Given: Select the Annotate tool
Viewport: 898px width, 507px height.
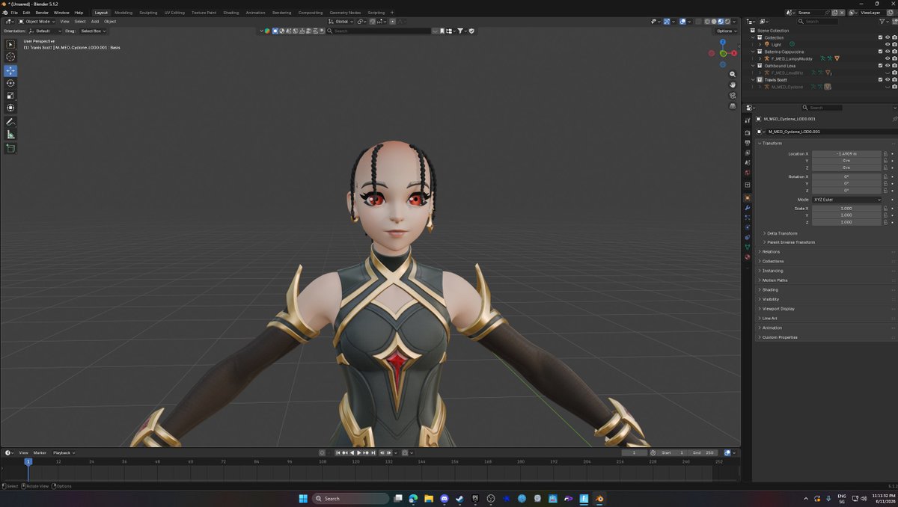Looking at the screenshot, I should [10, 122].
